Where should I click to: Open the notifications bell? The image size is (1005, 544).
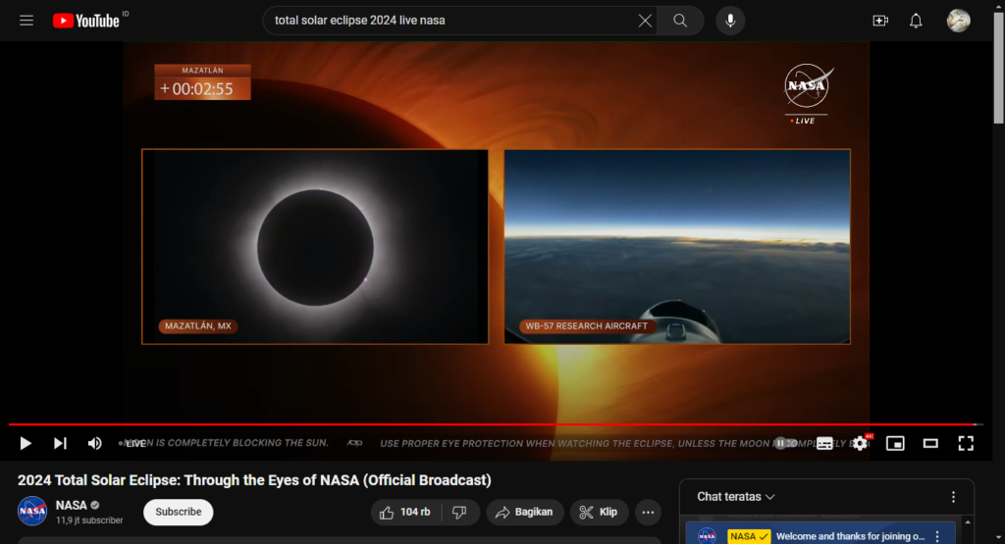point(916,21)
